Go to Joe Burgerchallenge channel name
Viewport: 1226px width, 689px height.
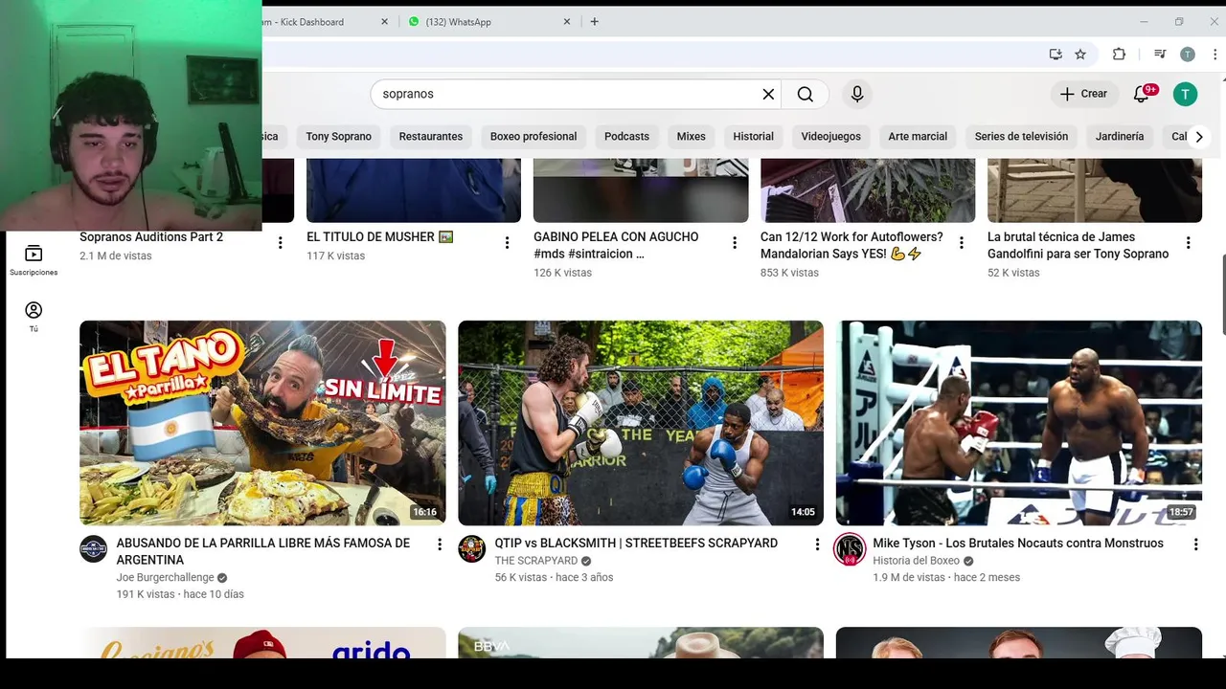165,578
